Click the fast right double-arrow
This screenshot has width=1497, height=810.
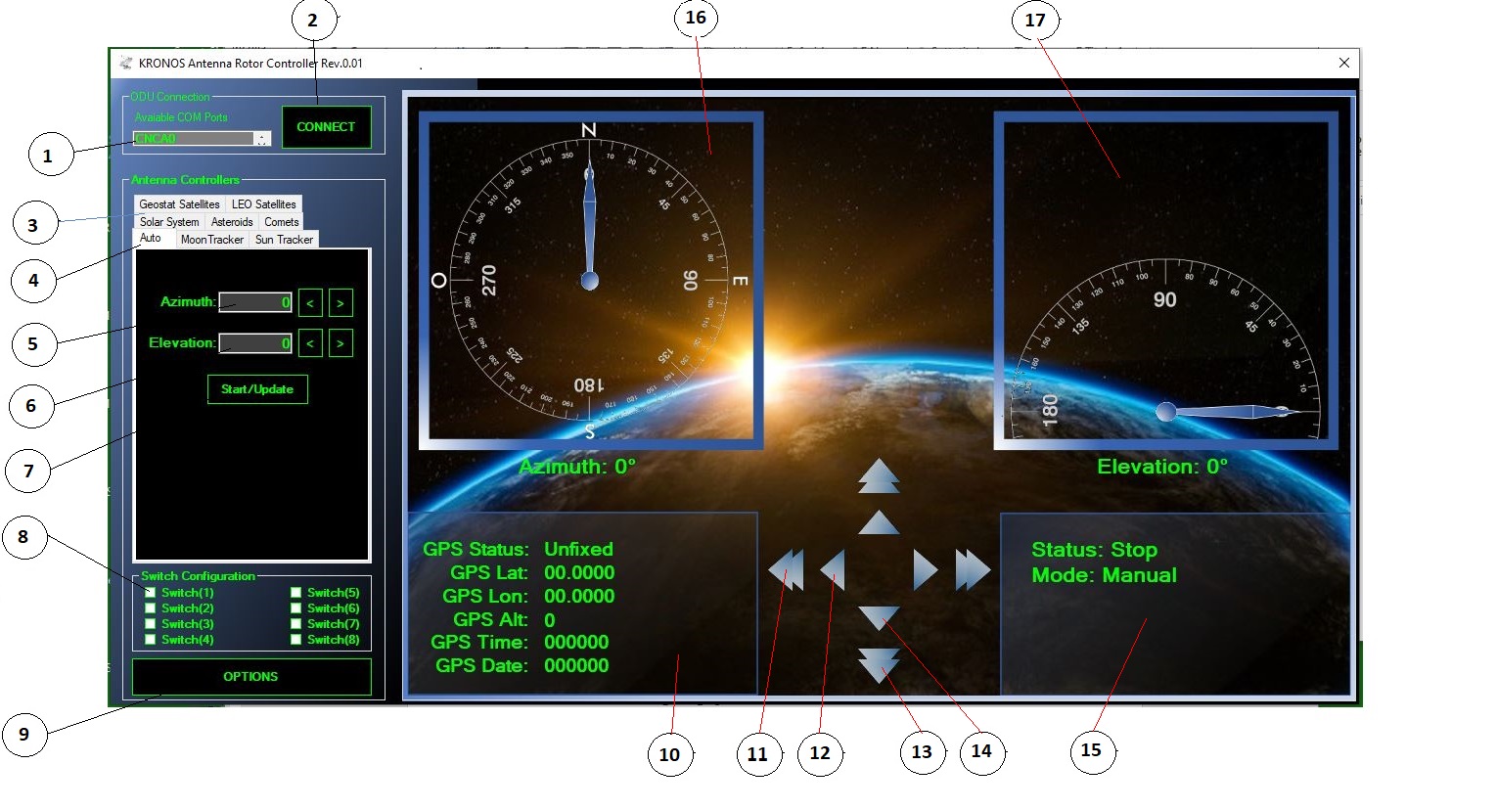click(973, 569)
